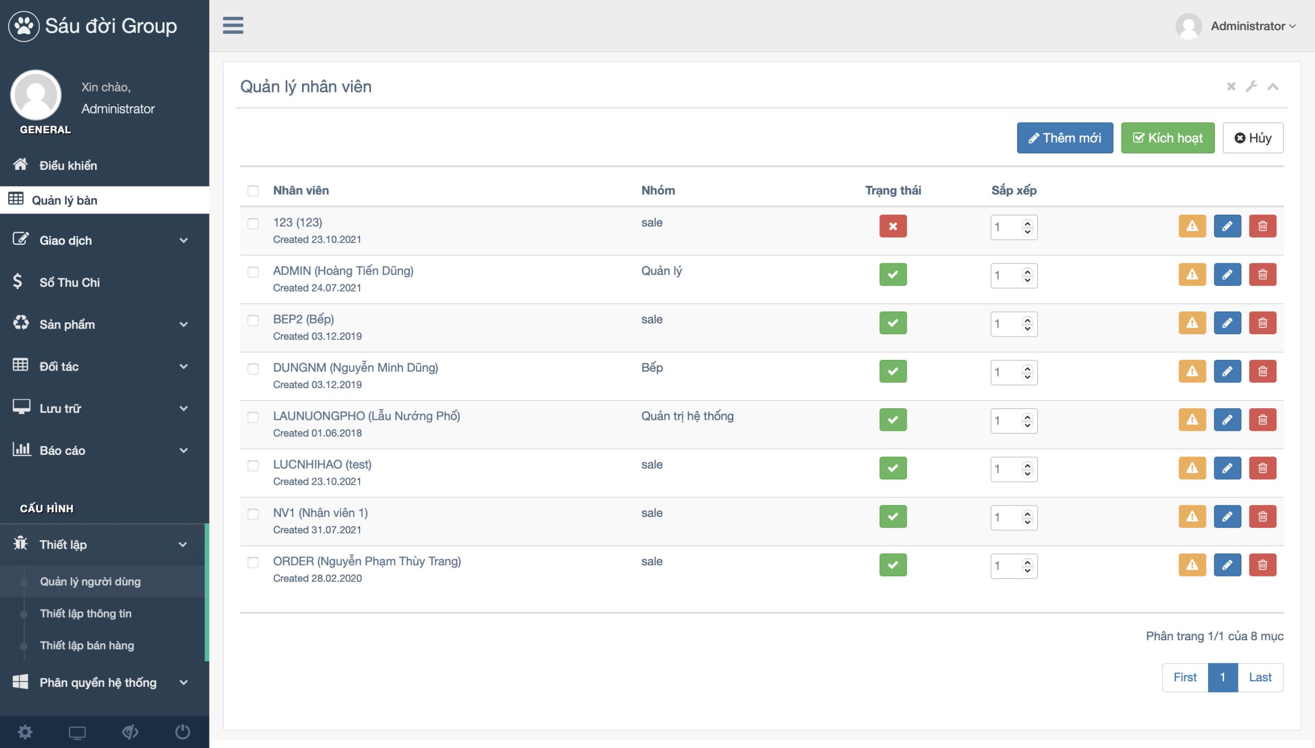Click the delete trash icon for BEP2 row
1315x748 pixels.
[x=1262, y=323]
